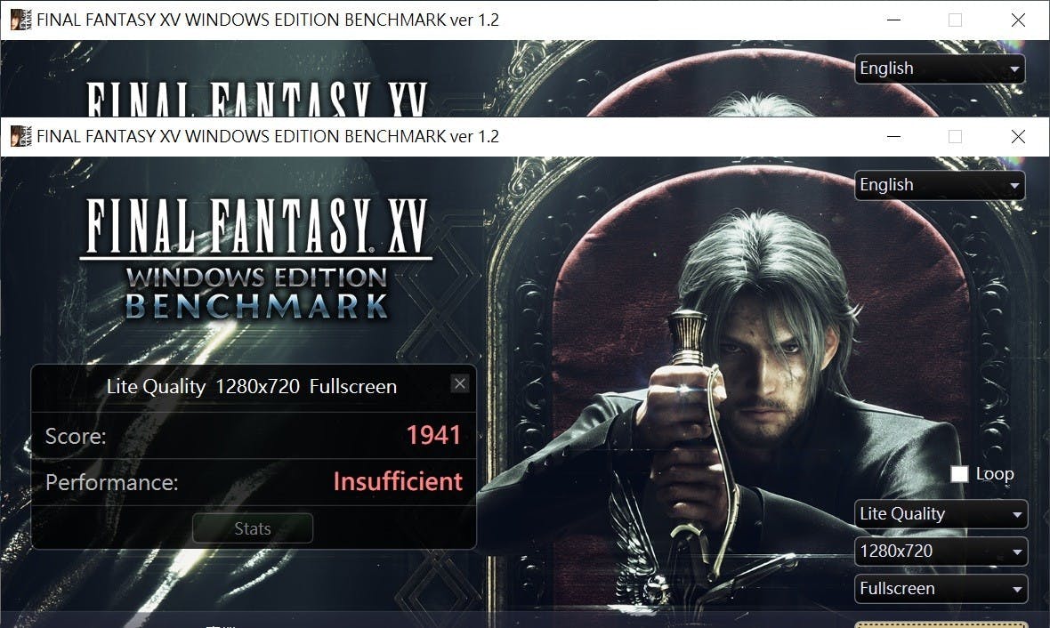
Task: Close the background benchmark window
Action: tap(1018, 20)
